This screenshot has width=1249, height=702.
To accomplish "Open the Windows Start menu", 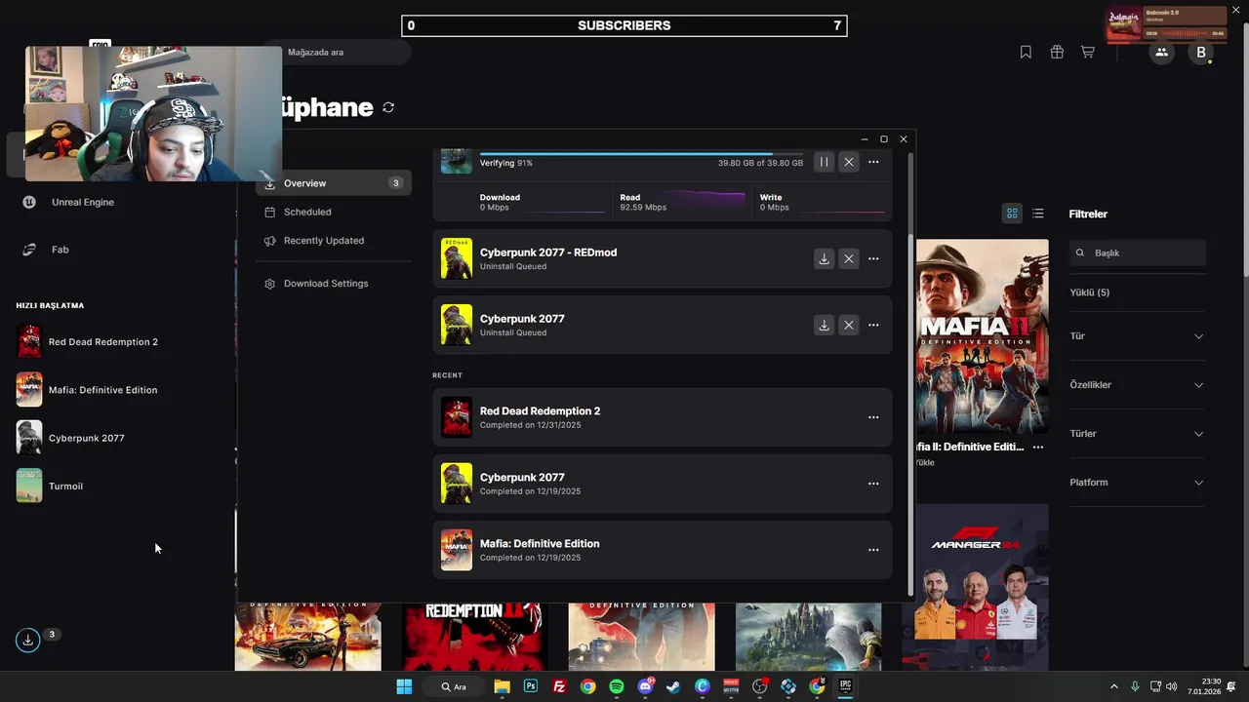I will 404,686.
